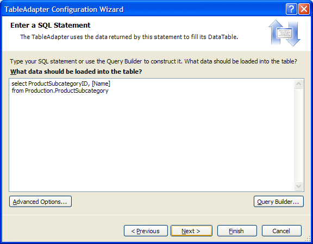Click the Type your SQL statement instruction text
The image size is (313, 244).
pos(153,61)
